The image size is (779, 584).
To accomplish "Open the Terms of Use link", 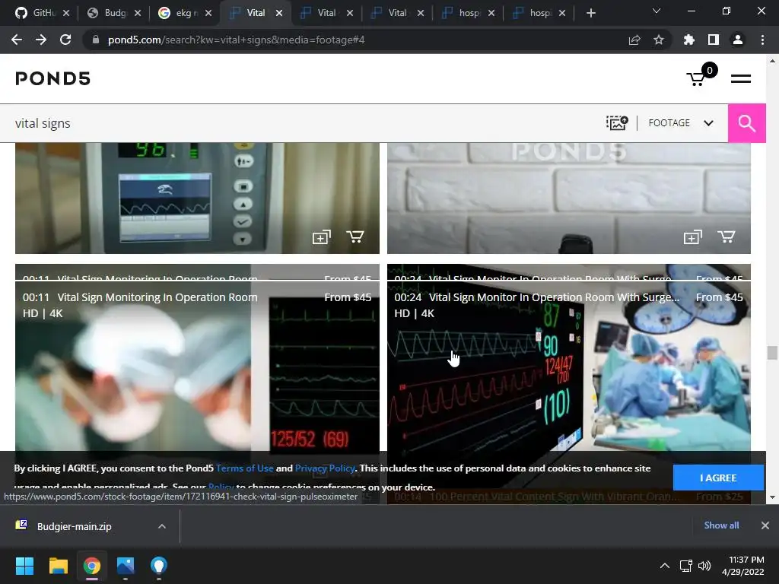I will (244, 468).
